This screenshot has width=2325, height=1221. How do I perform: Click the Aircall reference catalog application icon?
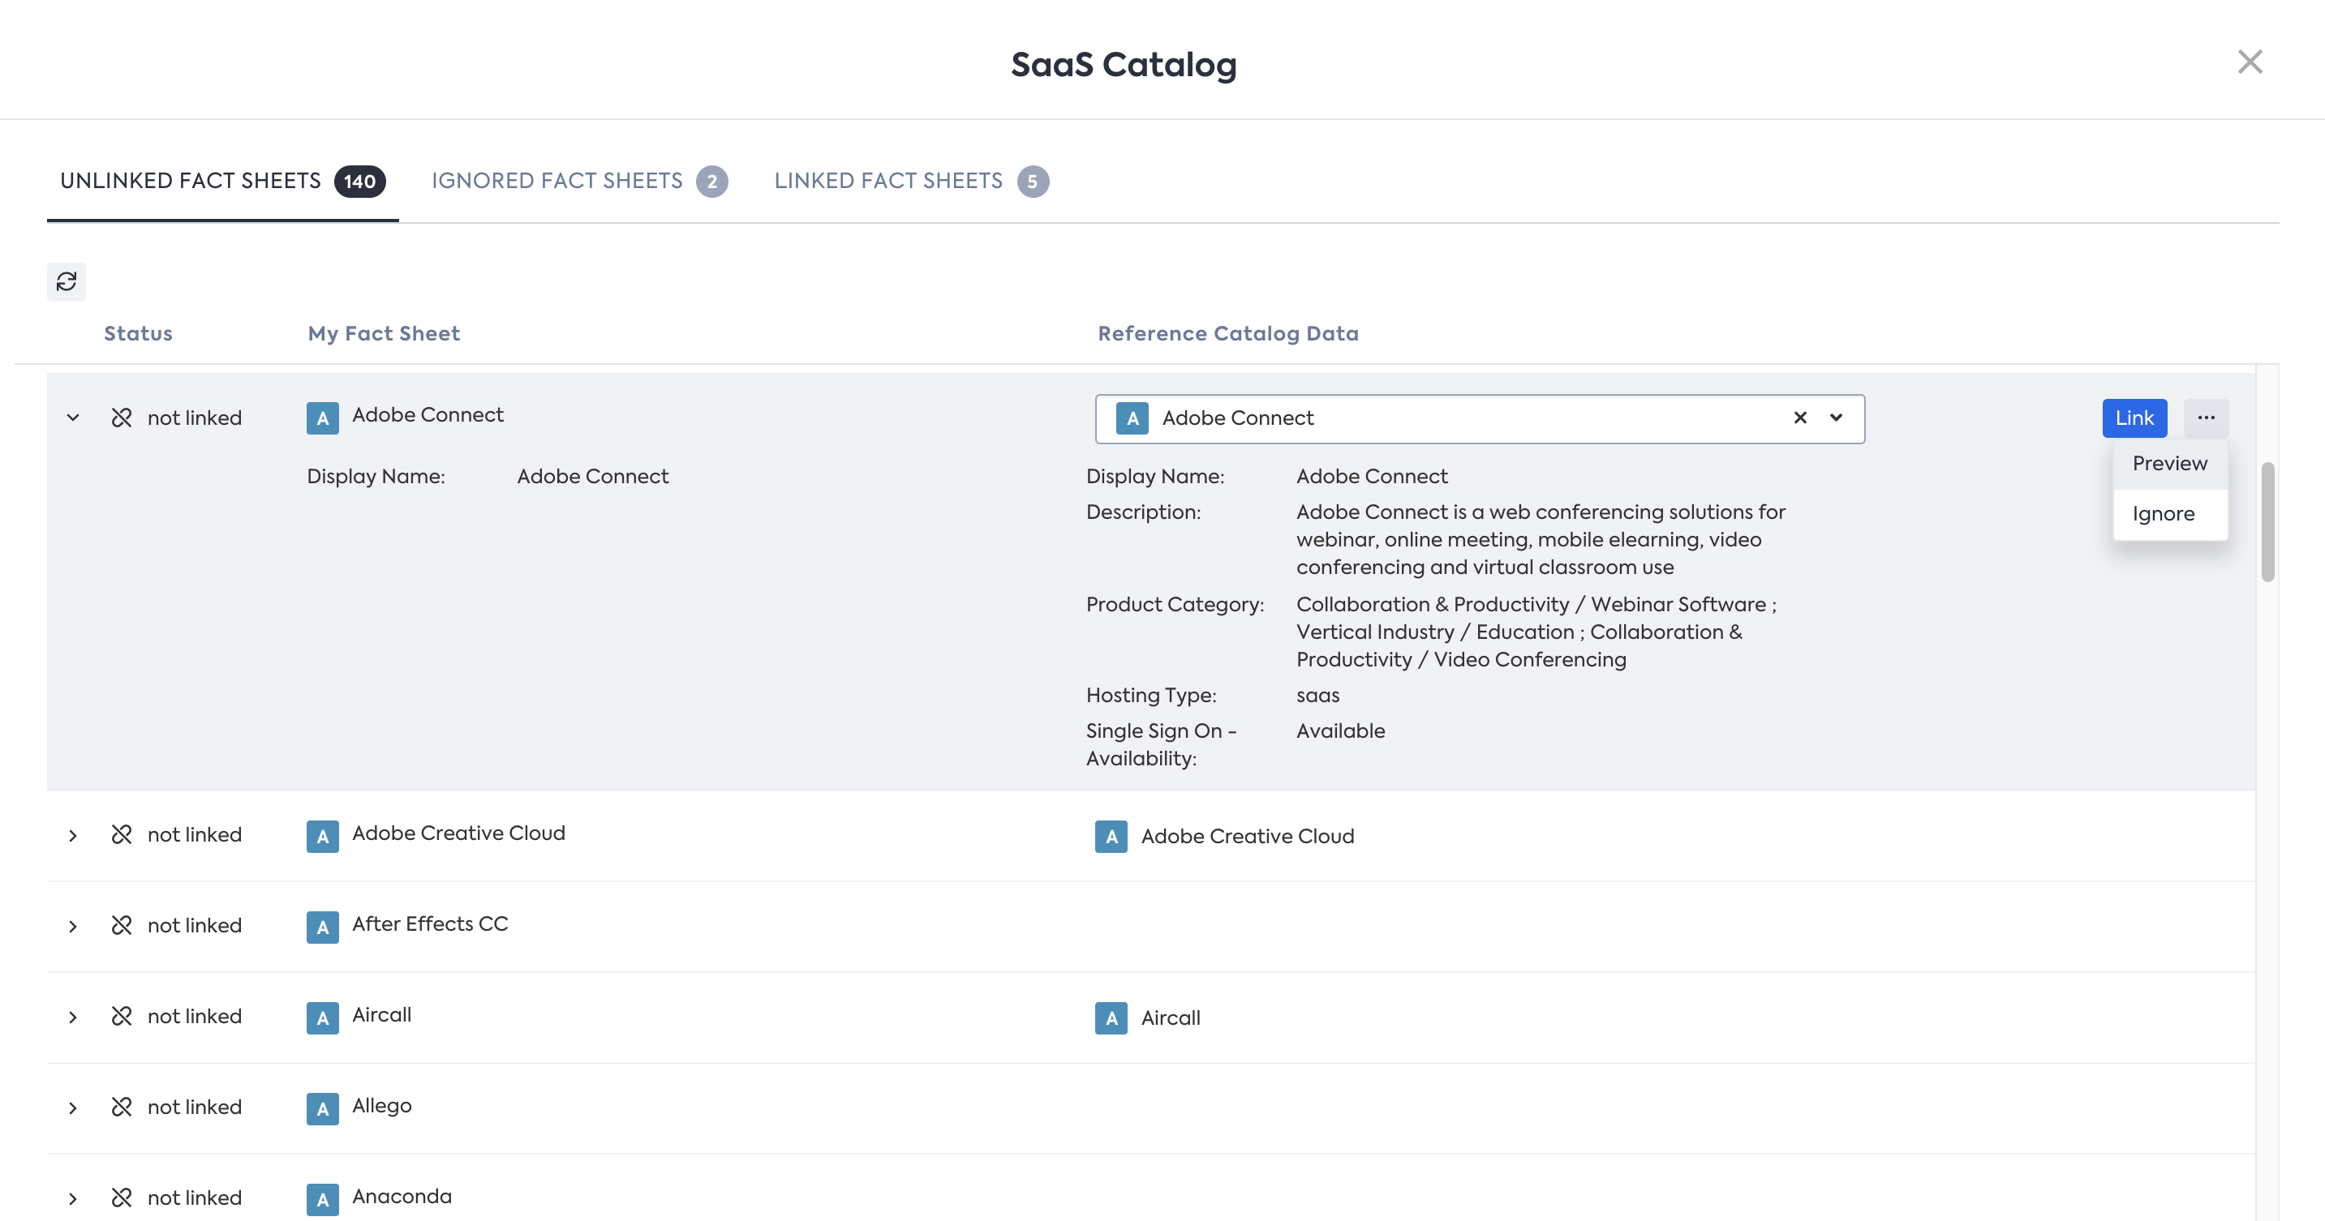tap(1111, 1018)
